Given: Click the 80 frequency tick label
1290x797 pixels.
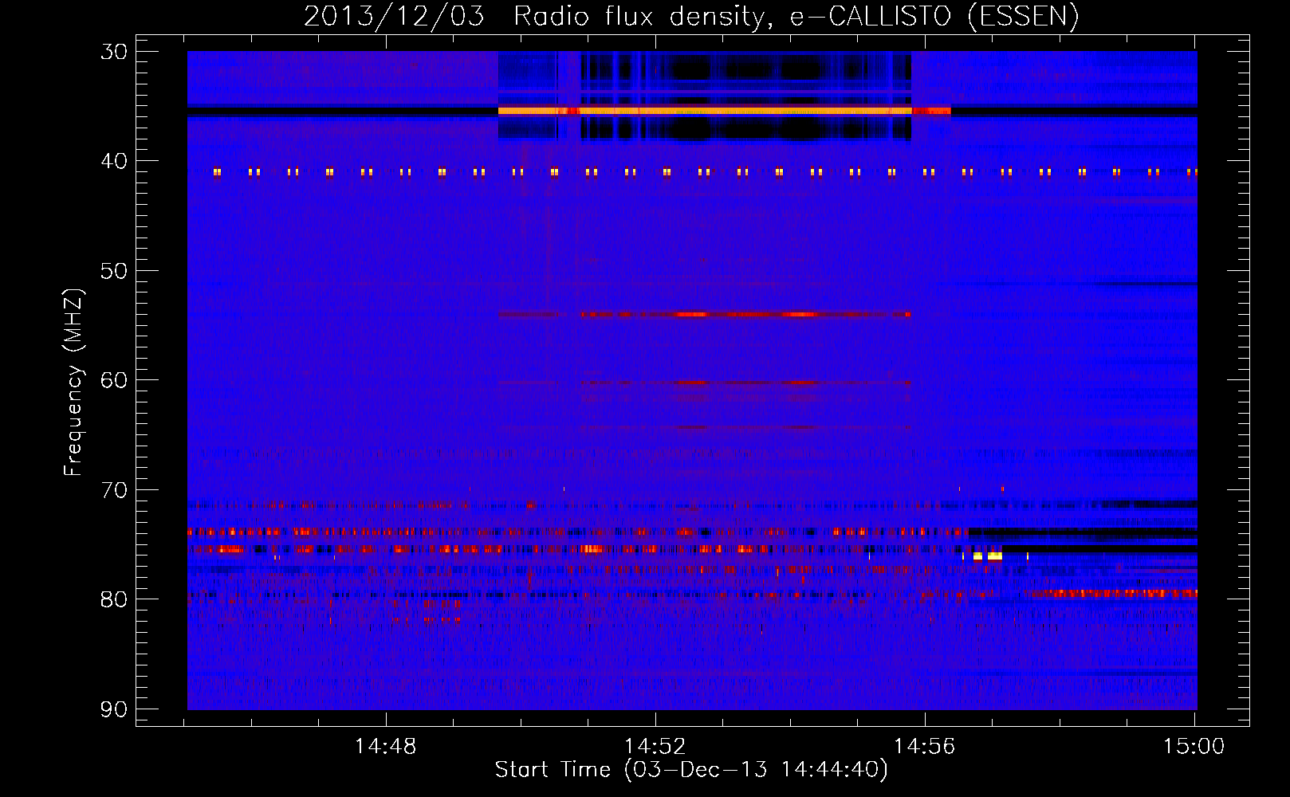Looking at the screenshot, I should (x=114, y=599).
